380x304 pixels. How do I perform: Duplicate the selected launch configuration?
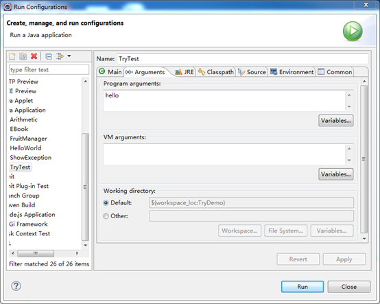(x=23, y=56)
